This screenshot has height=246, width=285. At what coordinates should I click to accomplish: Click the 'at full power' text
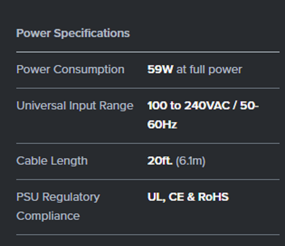209,69
